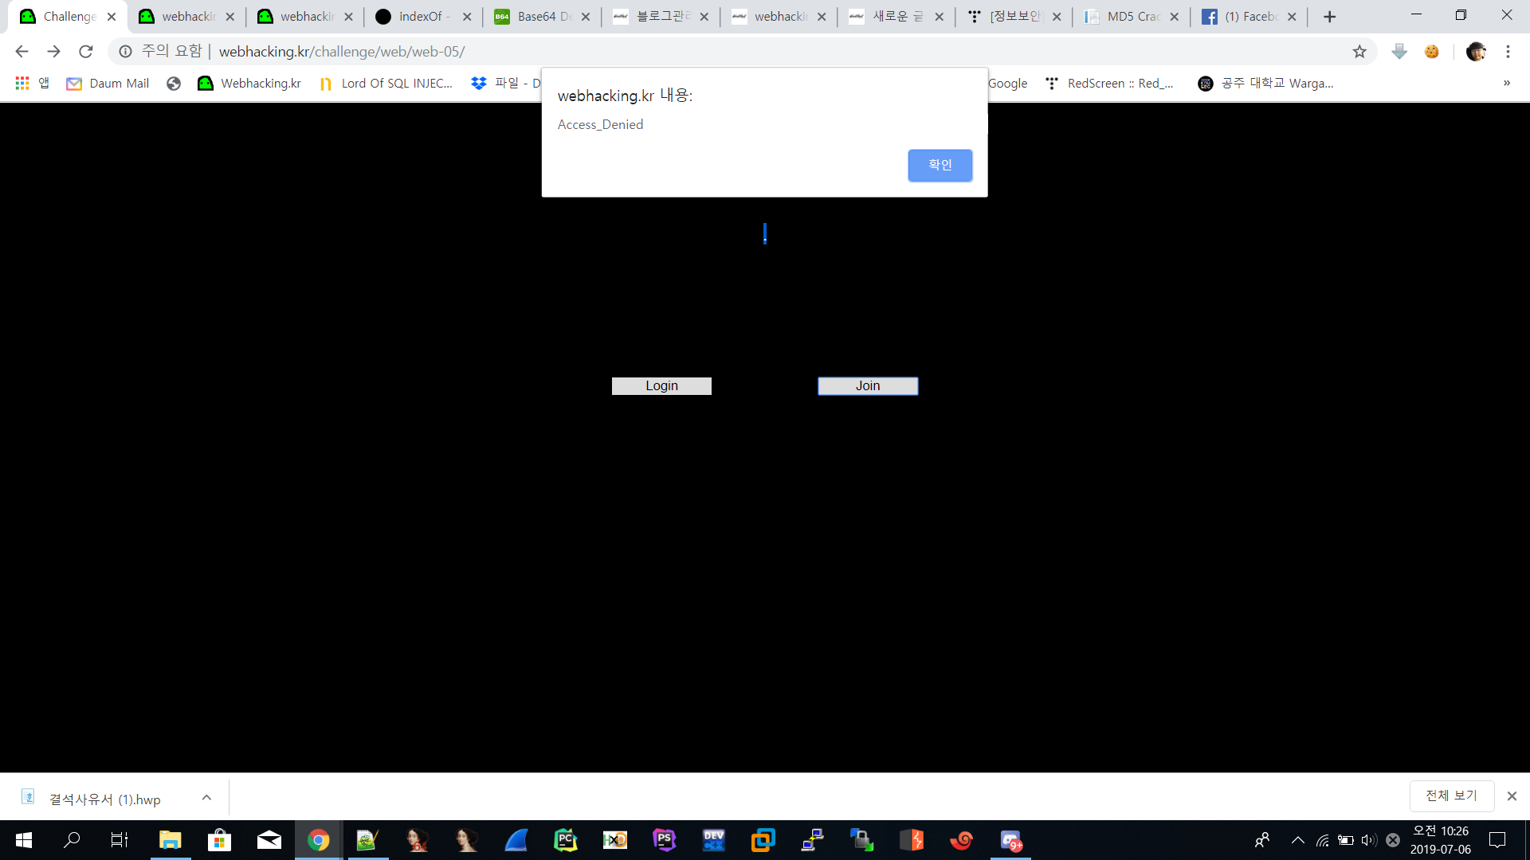This screenshot has height=860, width=1530.
Task: Expand hidden bookmarks chevron
Action: 1506,84
